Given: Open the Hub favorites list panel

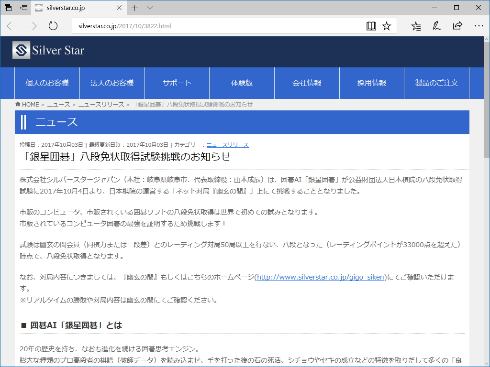Looking at the screenshot, I should [416, 26].
